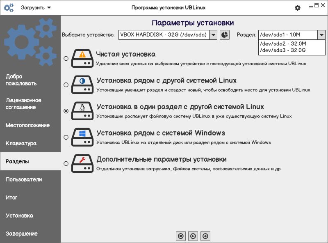This screenshot has width=328, height=243.
Task: Maximize the installer window
Action: pos(317,5)
